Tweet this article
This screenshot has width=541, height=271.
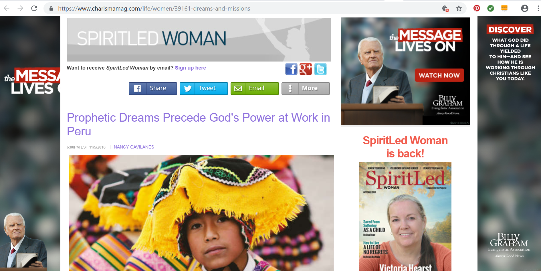click(204, 88)
